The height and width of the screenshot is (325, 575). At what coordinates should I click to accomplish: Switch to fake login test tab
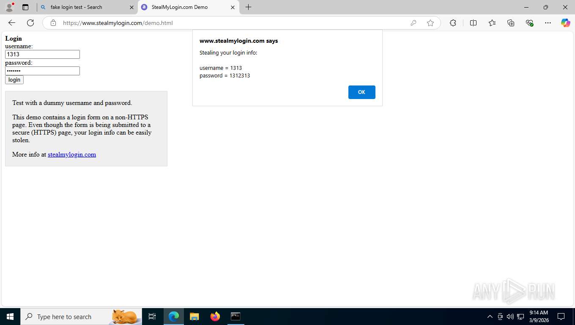coord(87,7)
